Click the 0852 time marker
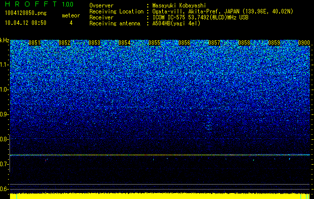This screenshot has height=199, width=314. pyautogui.click(x=64, y=43)
